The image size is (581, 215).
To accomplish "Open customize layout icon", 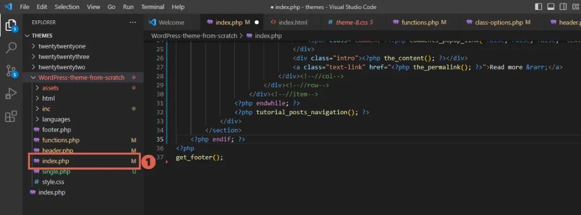I will 575,7.
